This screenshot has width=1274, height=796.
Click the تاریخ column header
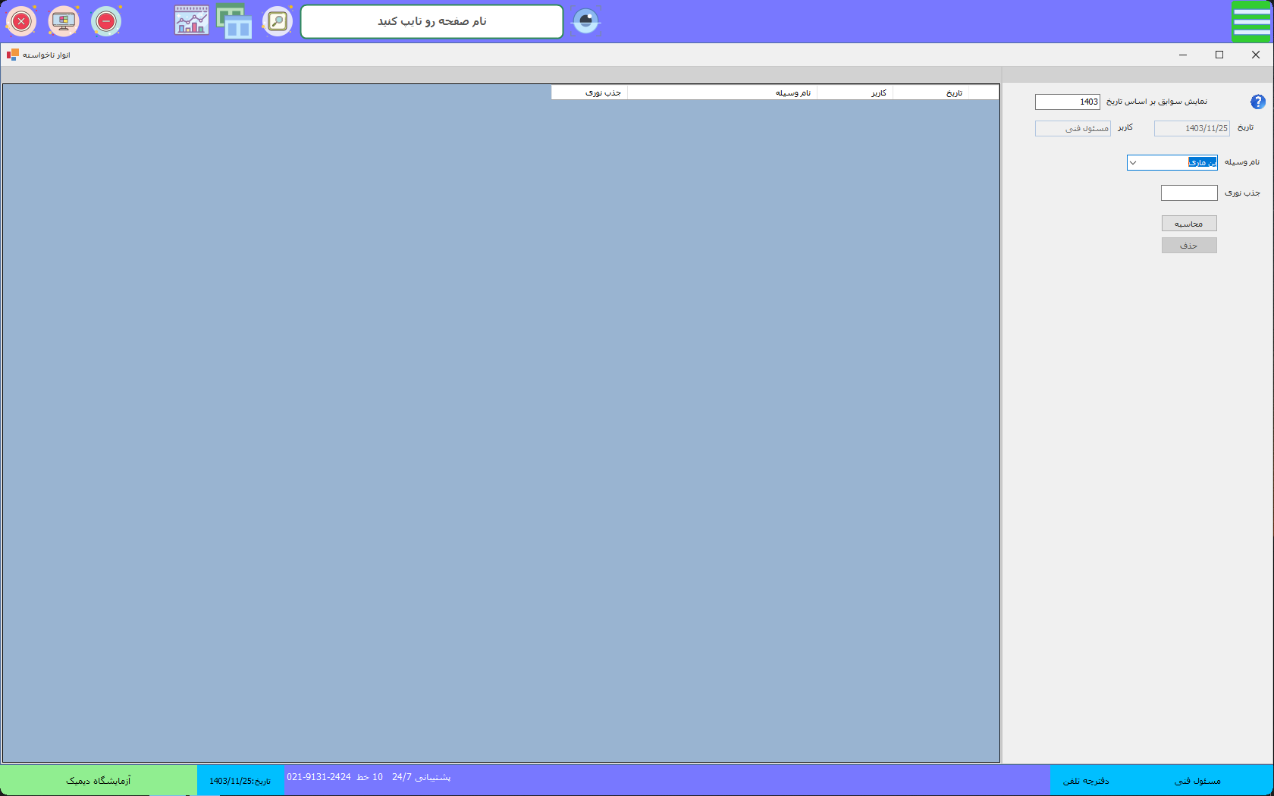click(x=953, y=92)
